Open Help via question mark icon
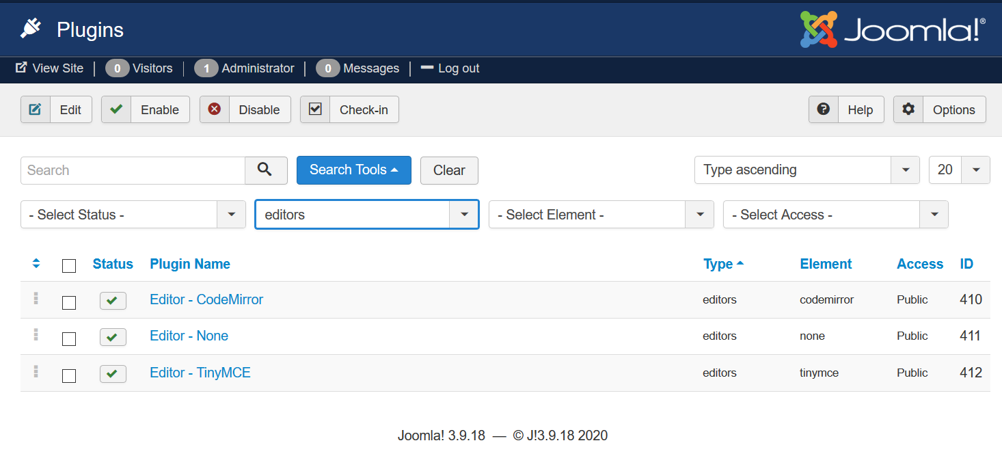The width and height of the screenshot is (1002, 456). (x=824, y=109)
